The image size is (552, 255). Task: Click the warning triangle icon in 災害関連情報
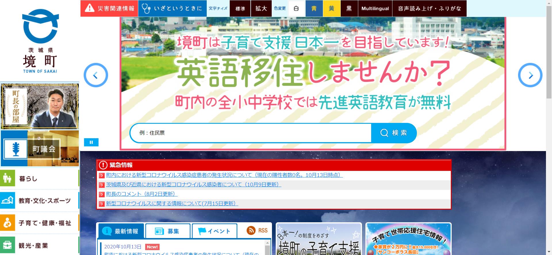(90, 8)
